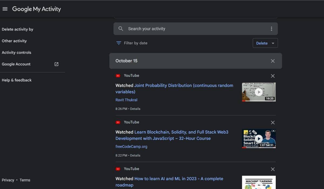
Task: Open Other activity in sidebar
Action: (14, 41)
